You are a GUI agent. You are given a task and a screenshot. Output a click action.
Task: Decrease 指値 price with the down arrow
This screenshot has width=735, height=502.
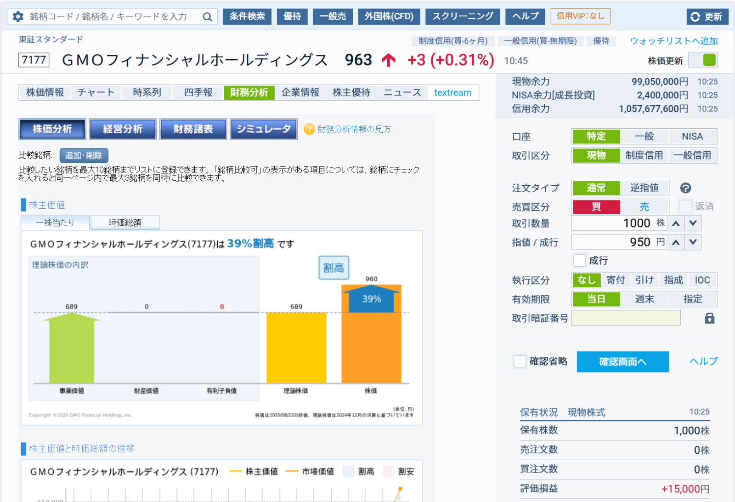click(x=693, y=242)
